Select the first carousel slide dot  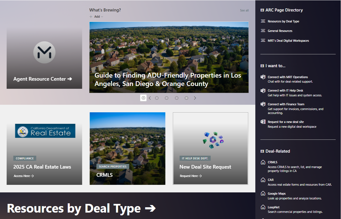coord(157,98)
